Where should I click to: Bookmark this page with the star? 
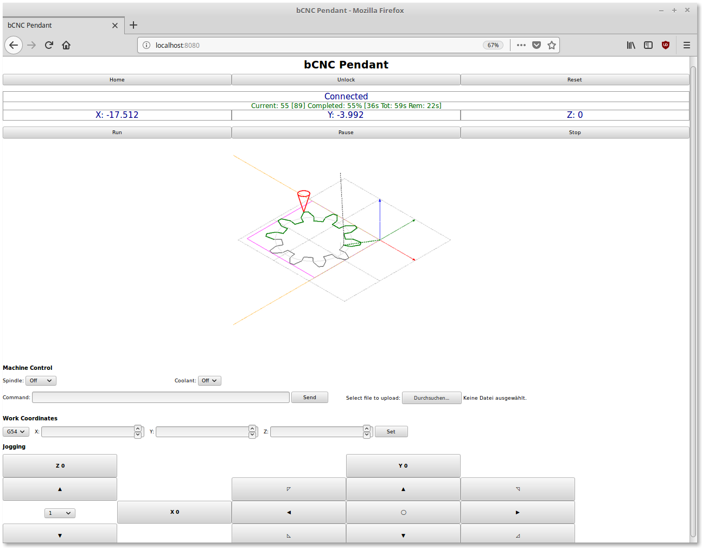click(x=552, y=45)
